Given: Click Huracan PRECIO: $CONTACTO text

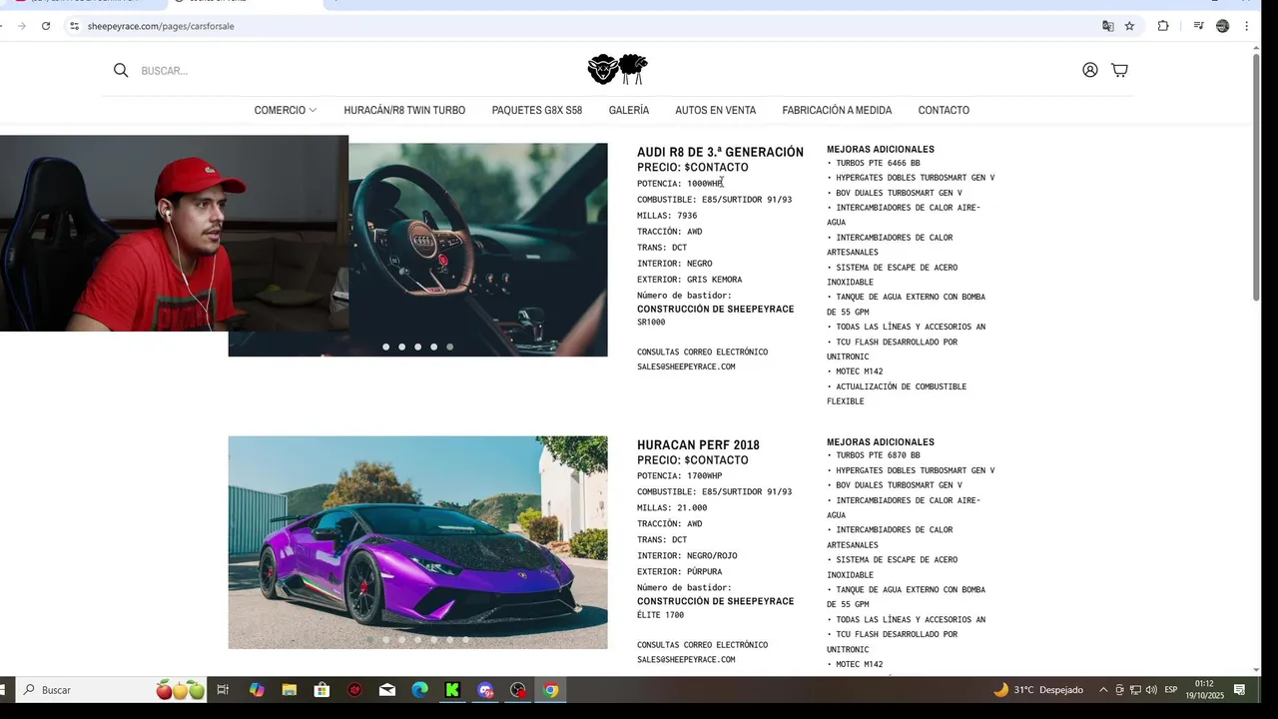Looking at the screenshot, I should tap(692, 459).
